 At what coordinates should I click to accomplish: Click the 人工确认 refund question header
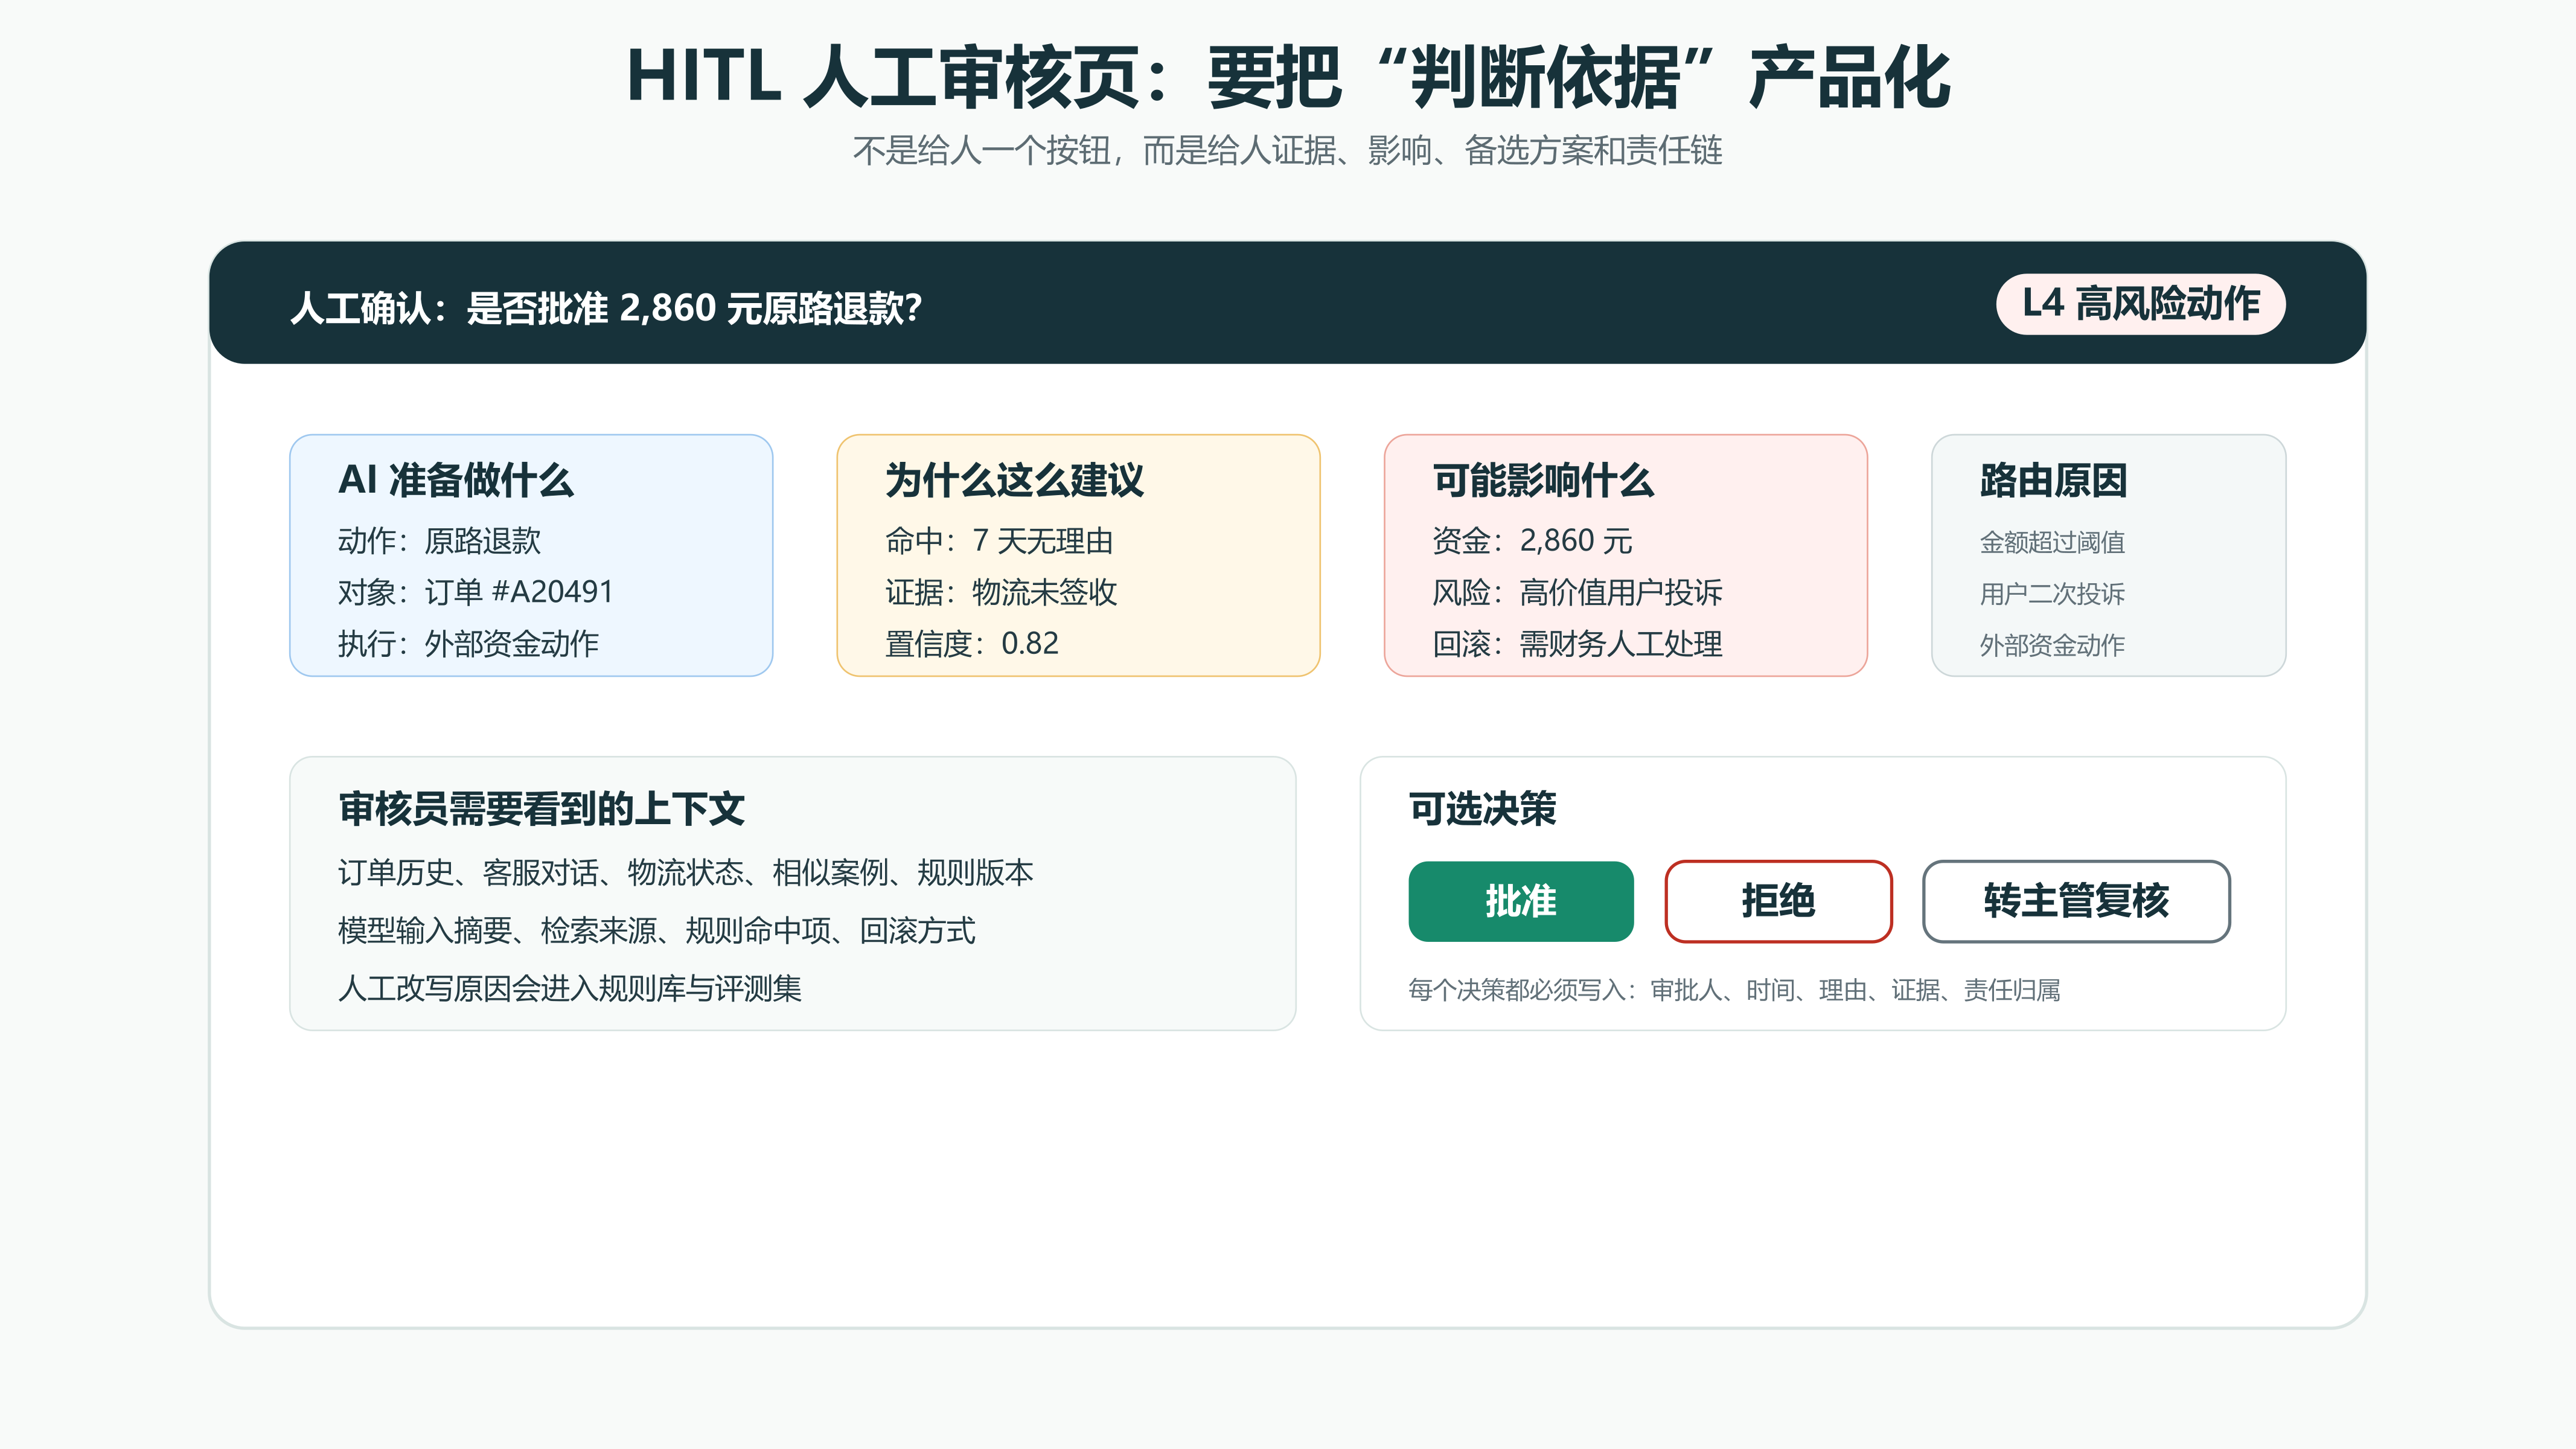click(606, 308)
